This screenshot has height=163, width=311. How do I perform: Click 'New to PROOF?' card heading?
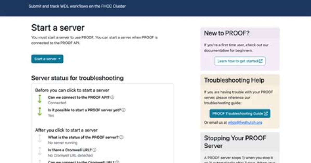[x=227, y=33]
